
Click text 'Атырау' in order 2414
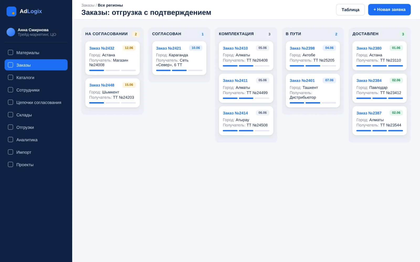click(x=242, y=120)
